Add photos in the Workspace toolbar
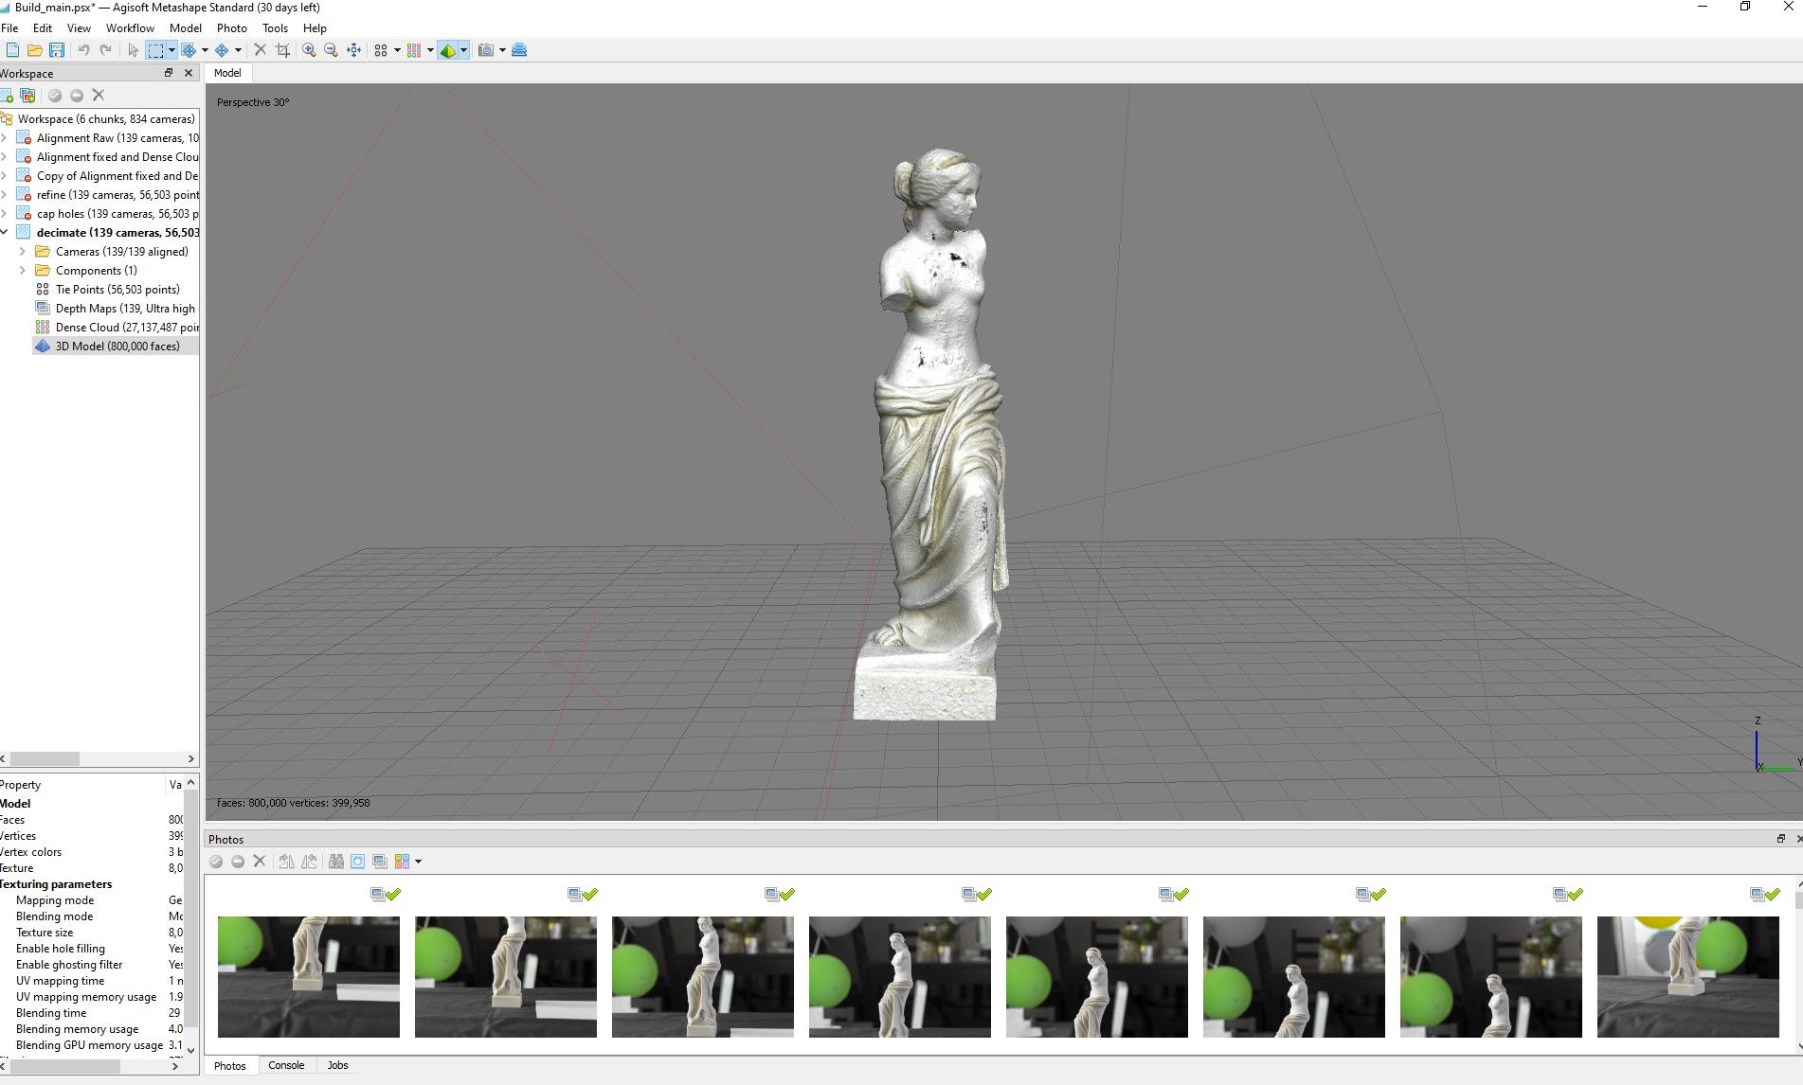Screen dimensions: 1803x1085 point(27,96)
